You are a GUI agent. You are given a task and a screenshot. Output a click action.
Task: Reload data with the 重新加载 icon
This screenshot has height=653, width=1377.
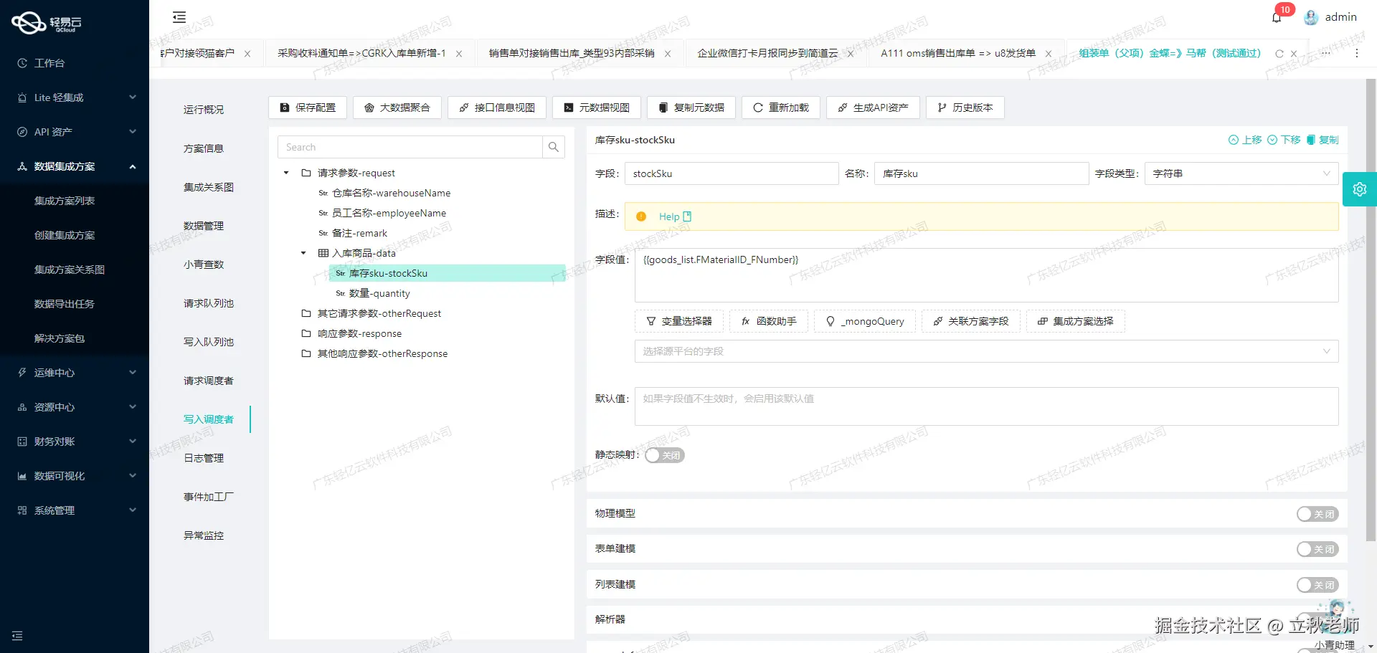pos(780,108)
